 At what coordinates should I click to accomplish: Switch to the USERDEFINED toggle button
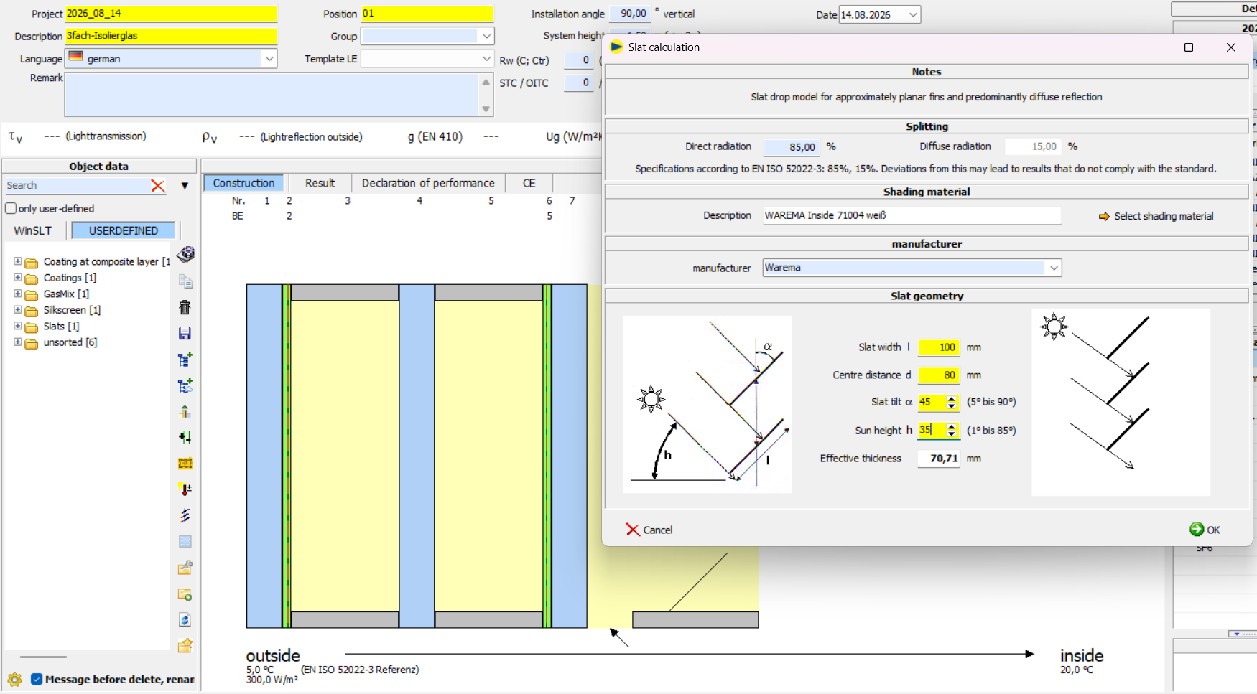click(123, 230)
